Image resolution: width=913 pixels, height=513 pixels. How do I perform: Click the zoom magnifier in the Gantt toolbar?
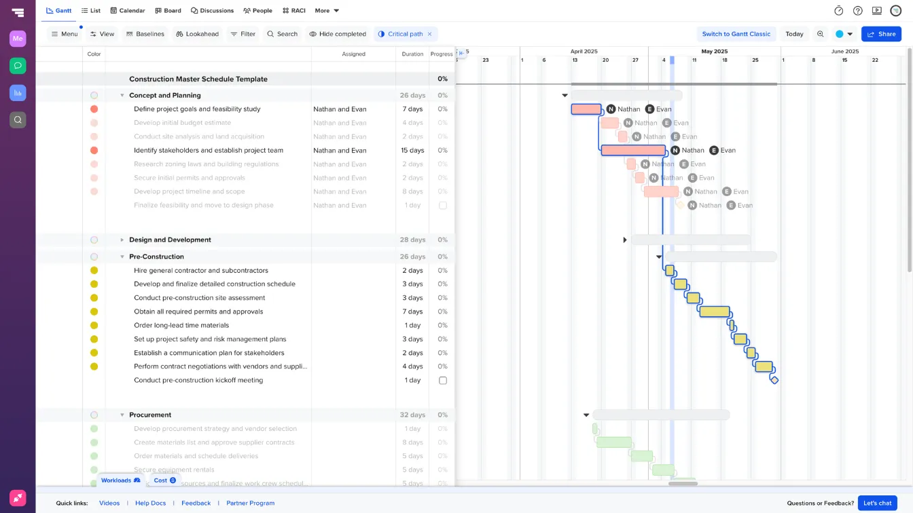tap(821, 33)
